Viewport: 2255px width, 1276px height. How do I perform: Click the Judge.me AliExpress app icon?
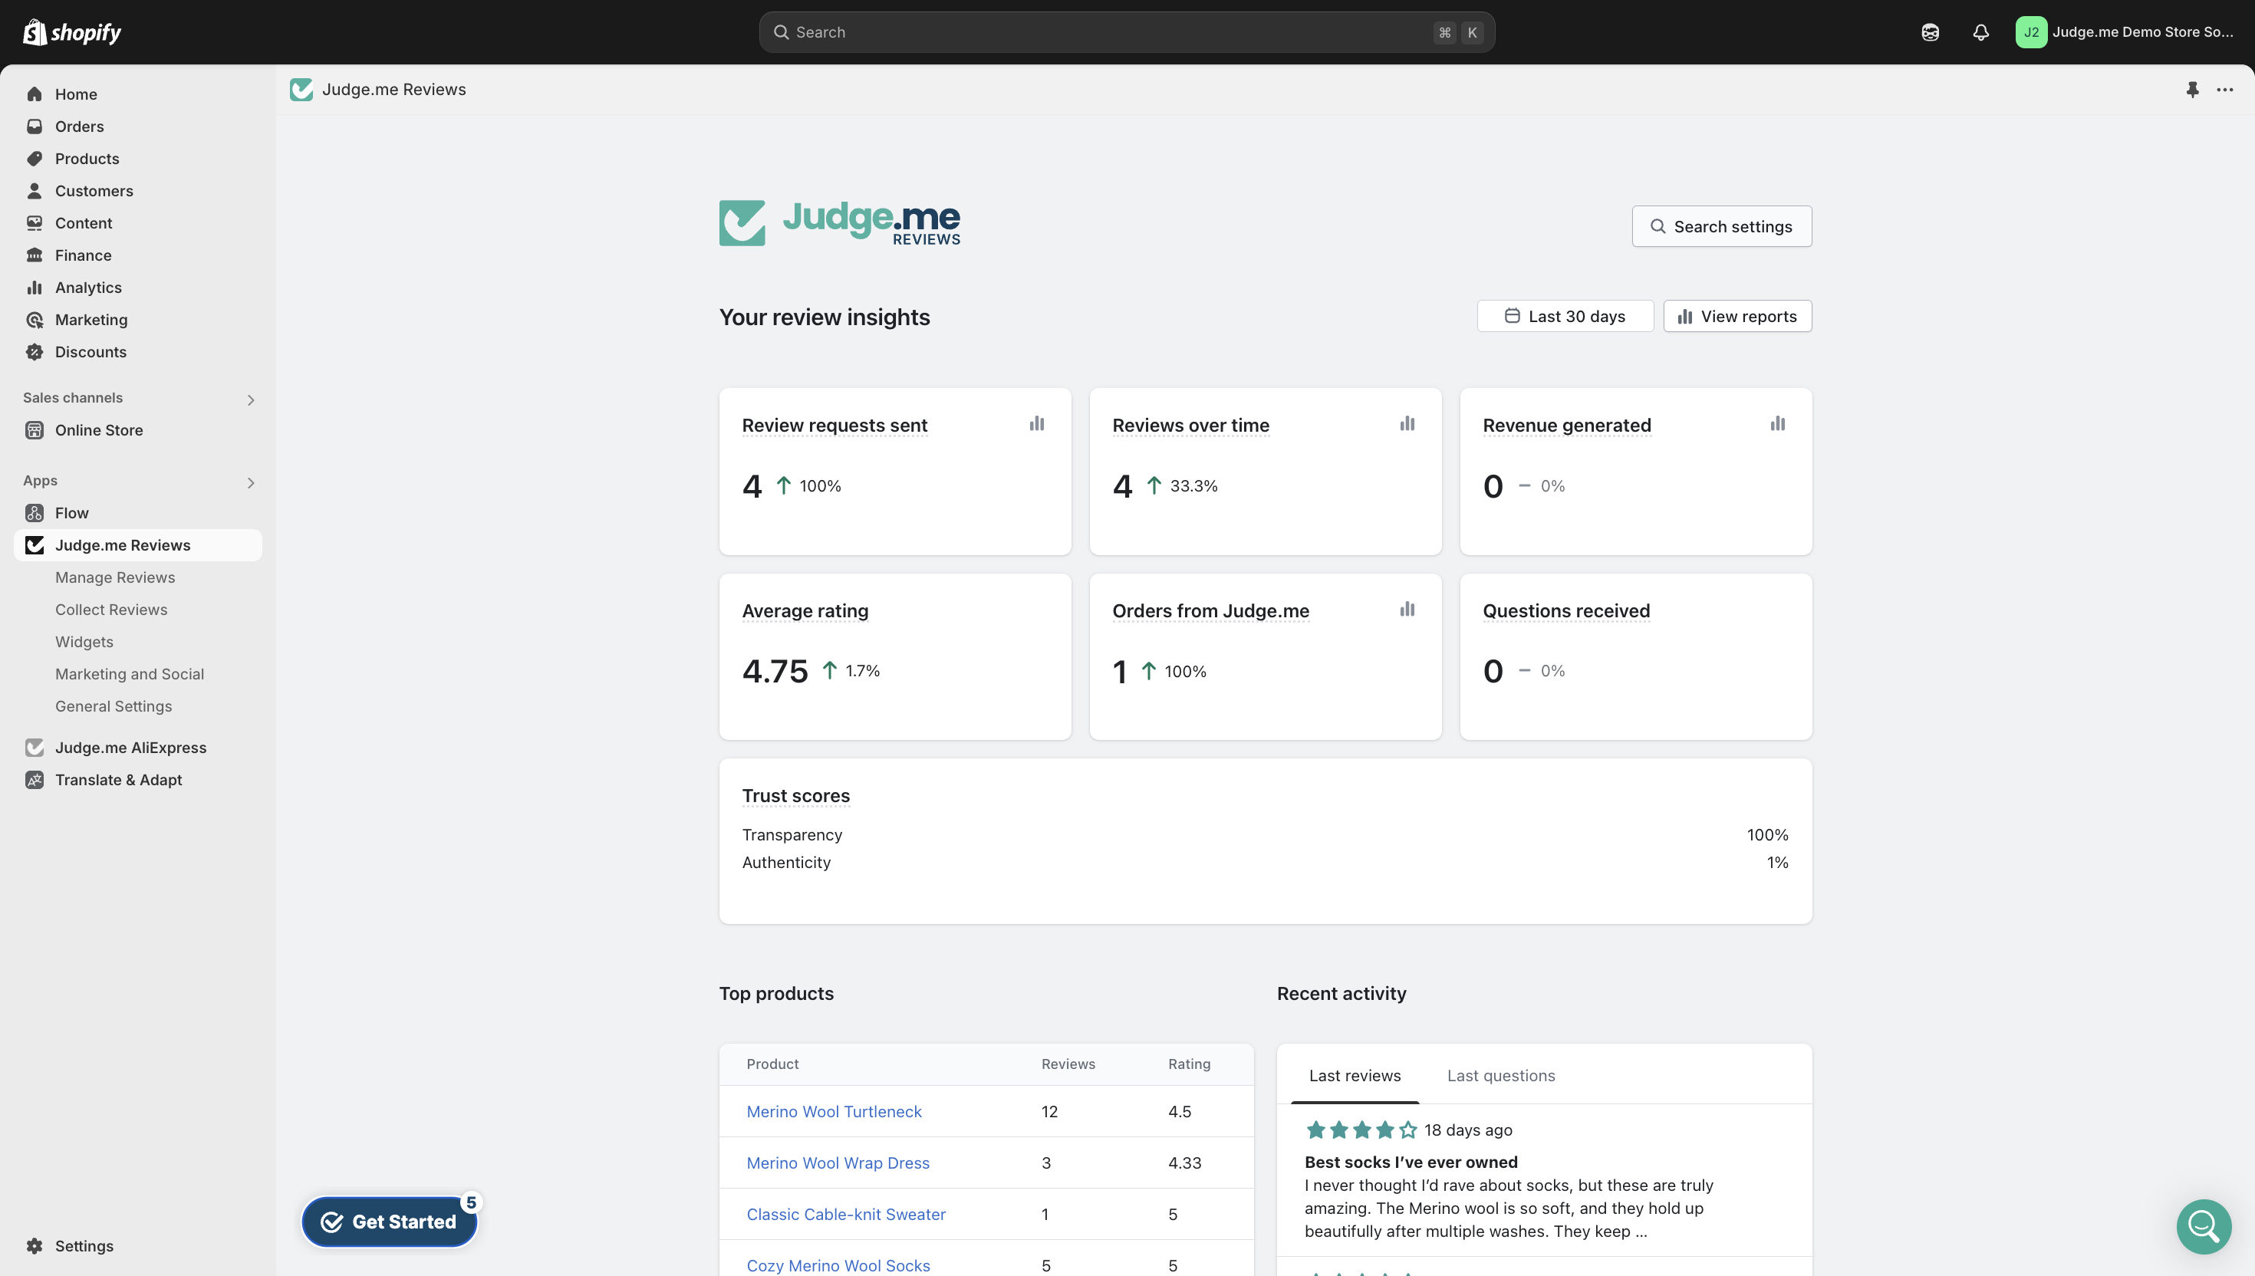coord(35,748)
